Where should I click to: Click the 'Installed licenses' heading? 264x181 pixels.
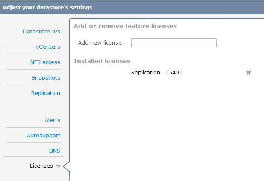click(102, 61)
